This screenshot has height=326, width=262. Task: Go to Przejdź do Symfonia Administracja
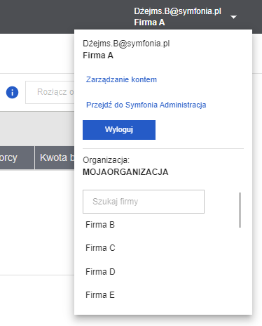coord(146,105)
